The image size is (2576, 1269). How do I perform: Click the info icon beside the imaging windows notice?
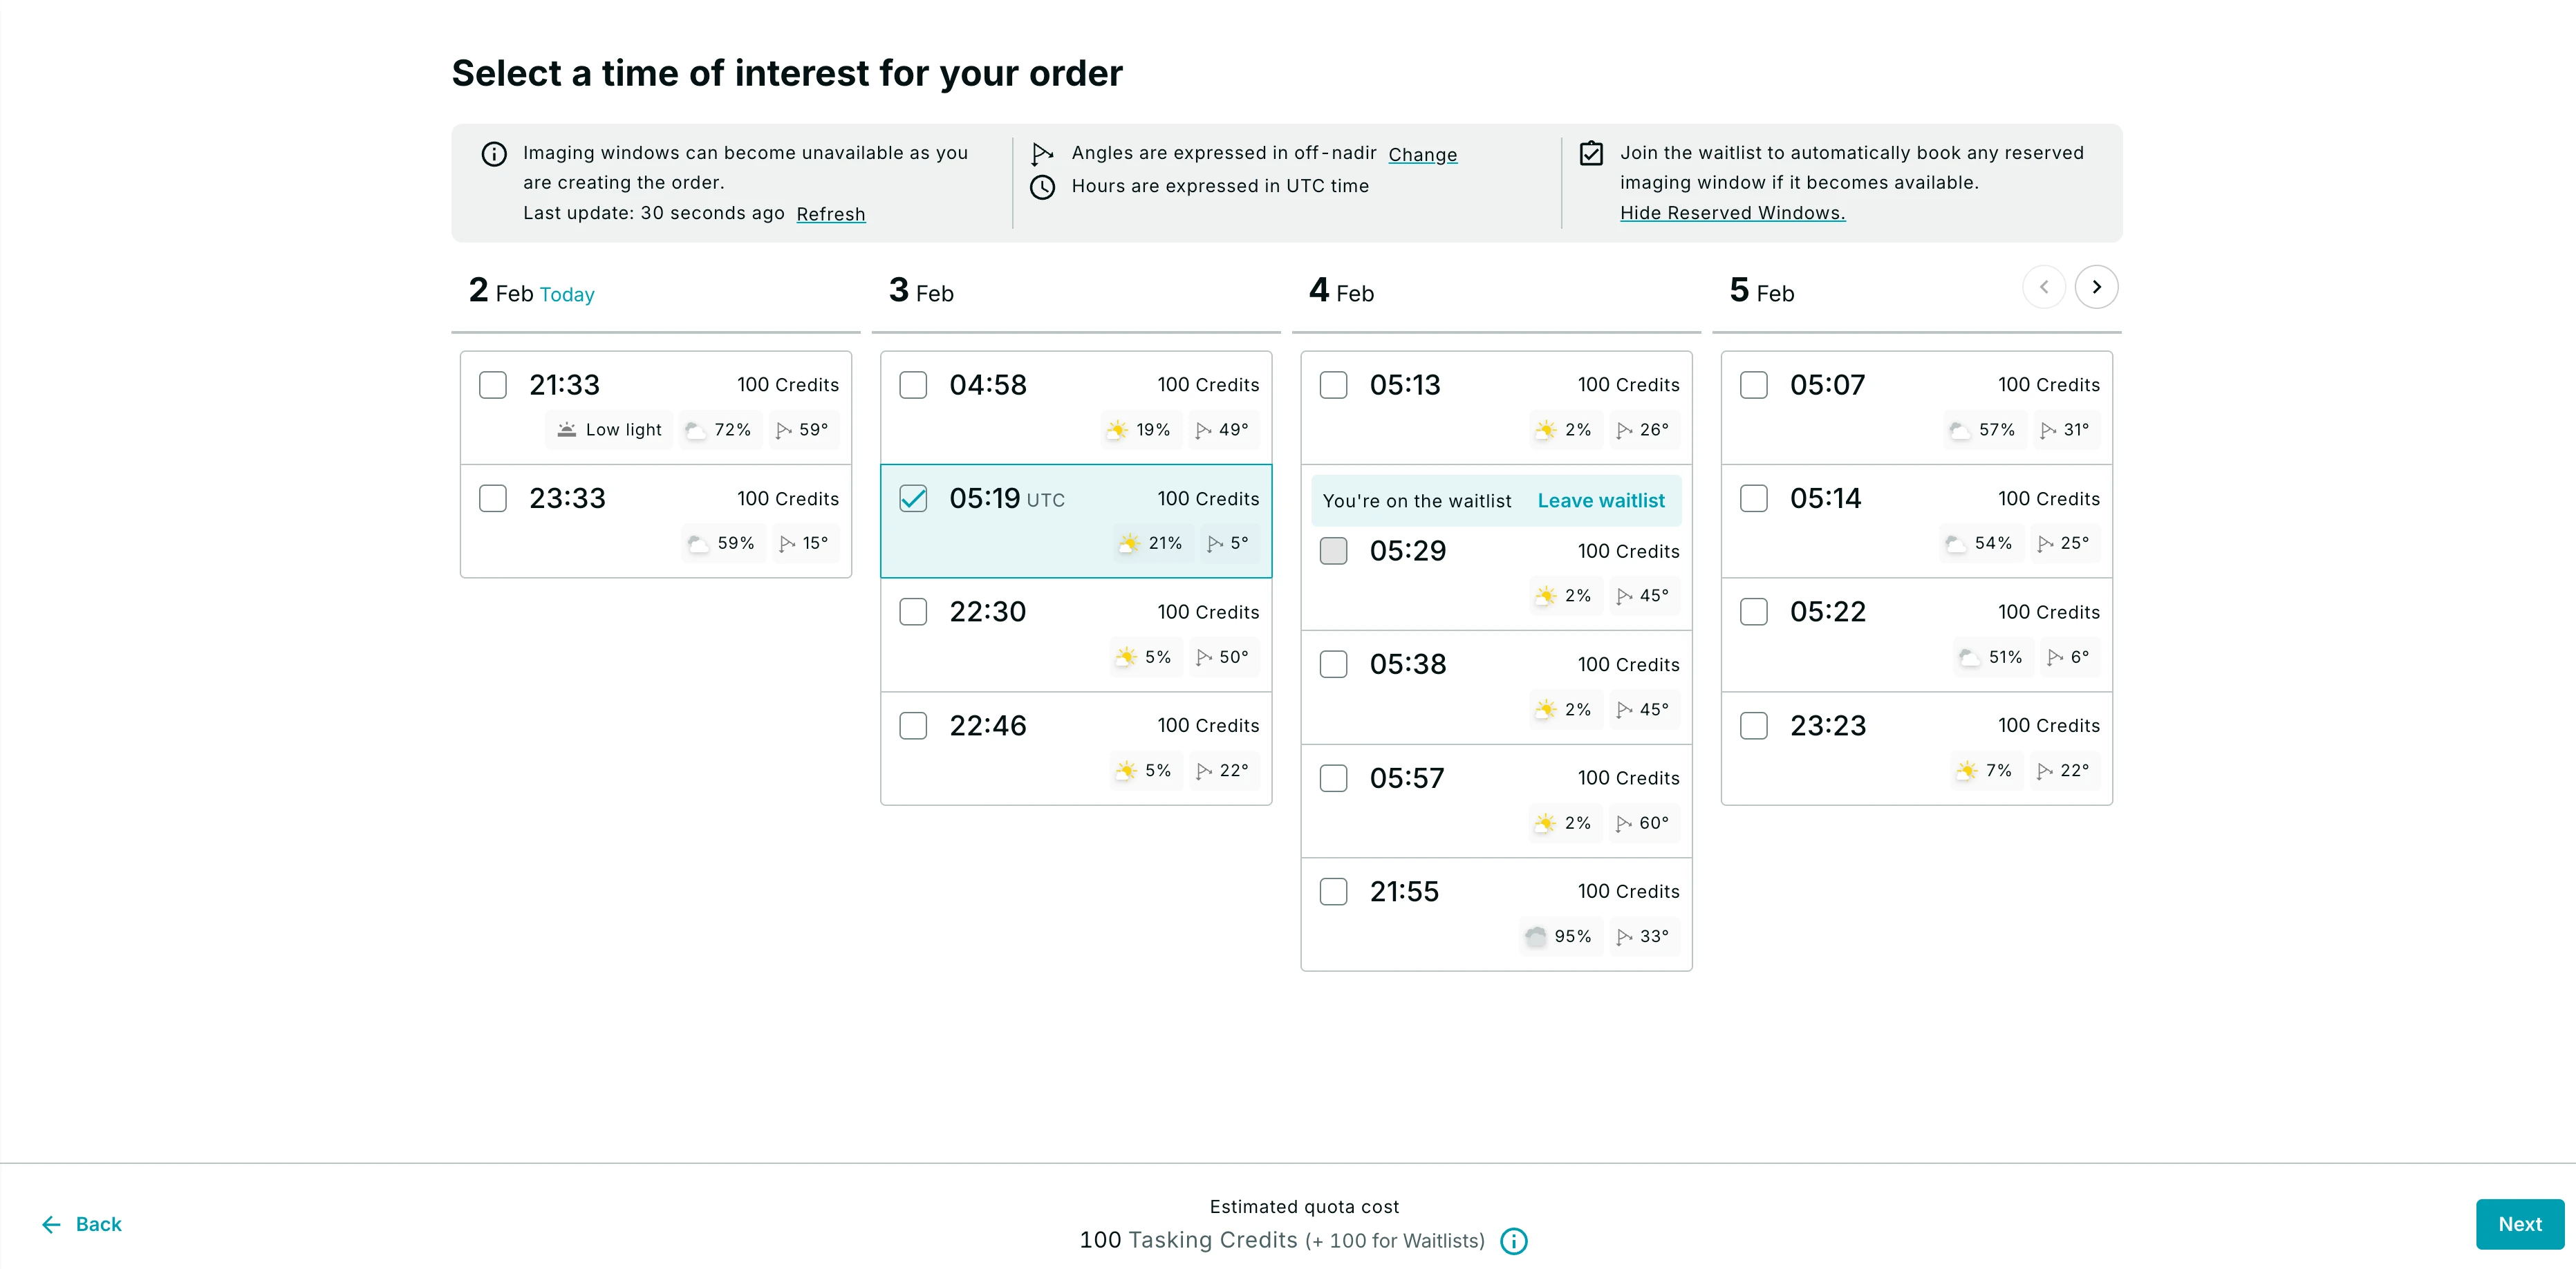click(494, 154)
